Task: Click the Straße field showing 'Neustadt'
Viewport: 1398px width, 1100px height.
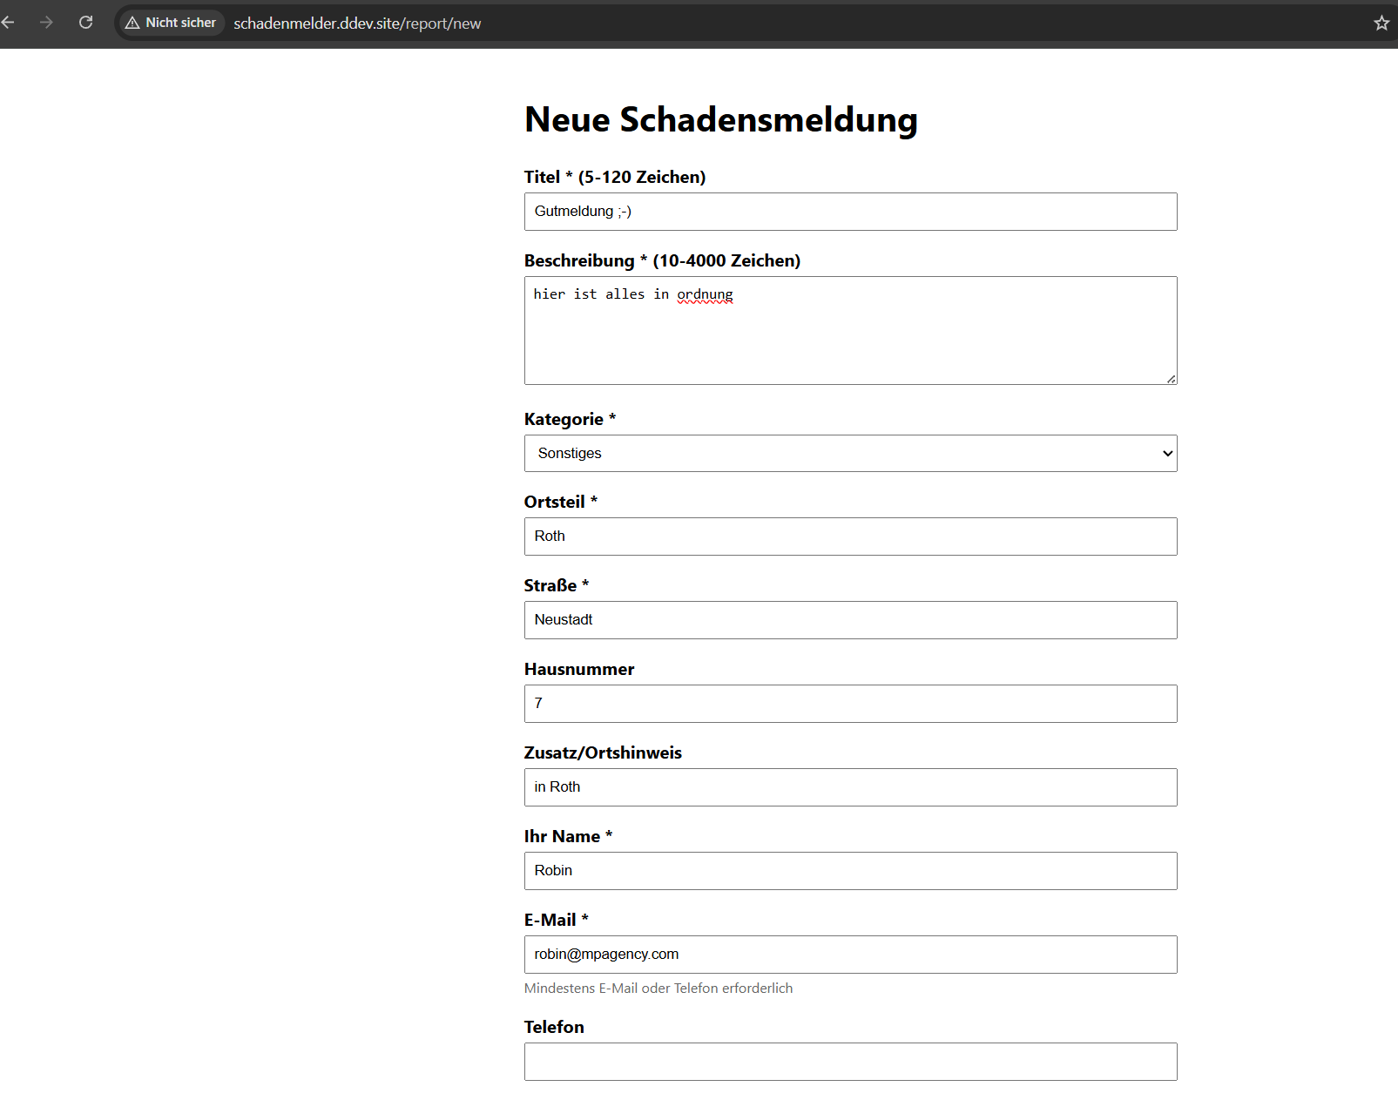Action: click(850, 619)
